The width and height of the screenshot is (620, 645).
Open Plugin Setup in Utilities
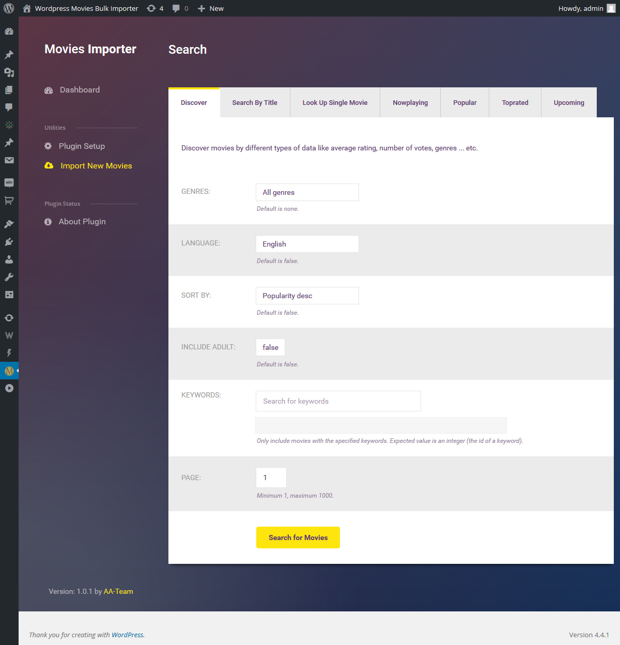75,146
